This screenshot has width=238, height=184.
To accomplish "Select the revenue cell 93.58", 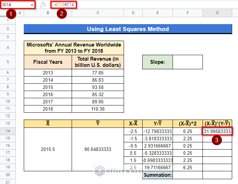I will click(98, 87).
